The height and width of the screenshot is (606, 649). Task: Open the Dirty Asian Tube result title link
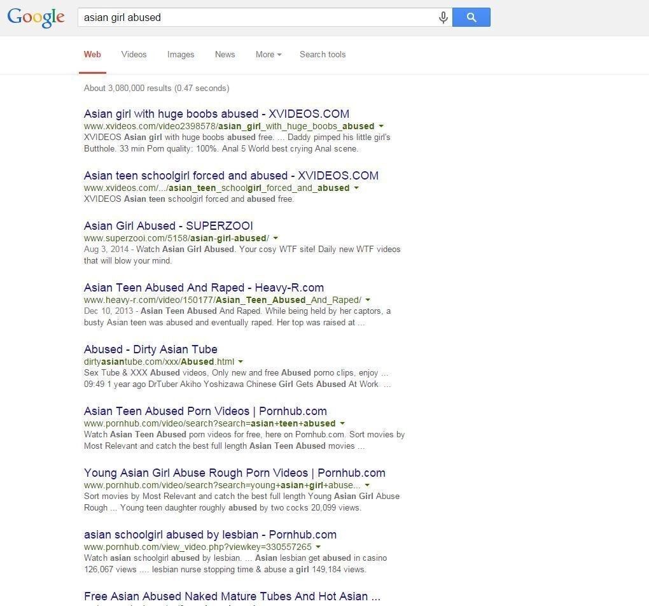point(150,349)
